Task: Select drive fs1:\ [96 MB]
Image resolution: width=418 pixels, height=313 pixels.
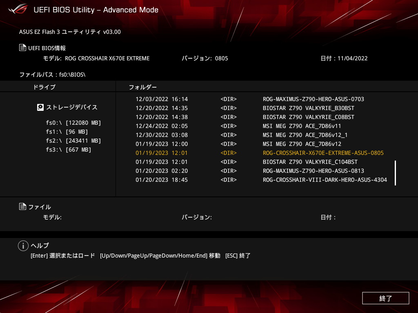Action: click(67, 132)
